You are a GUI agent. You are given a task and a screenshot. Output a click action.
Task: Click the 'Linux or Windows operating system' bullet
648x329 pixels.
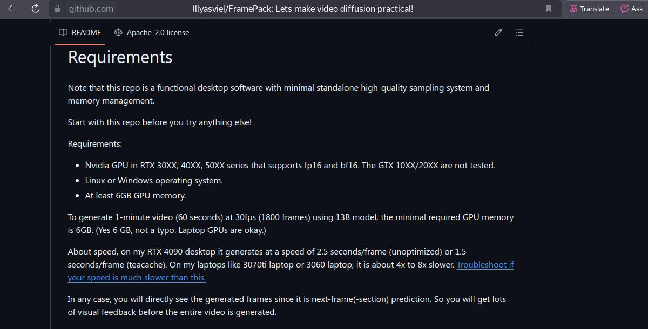pyautogui.click(x=154, y=181)
